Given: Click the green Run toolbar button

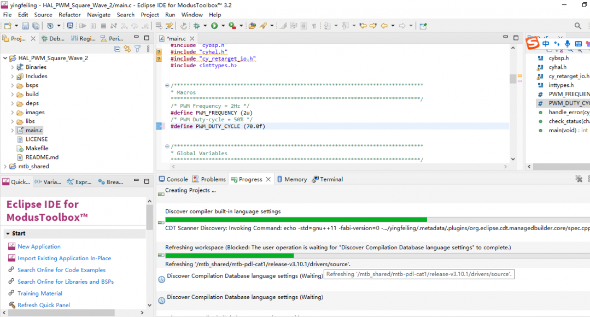Looking at the screenshot, I should [214, 26].
